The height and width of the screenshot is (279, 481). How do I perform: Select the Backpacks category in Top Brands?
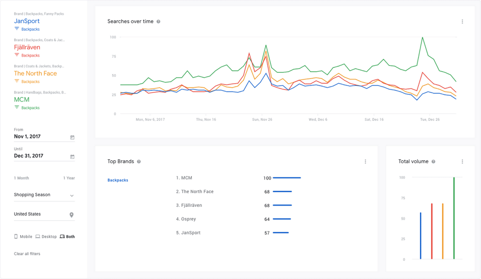pyautogui.click(x=118, y=180)
